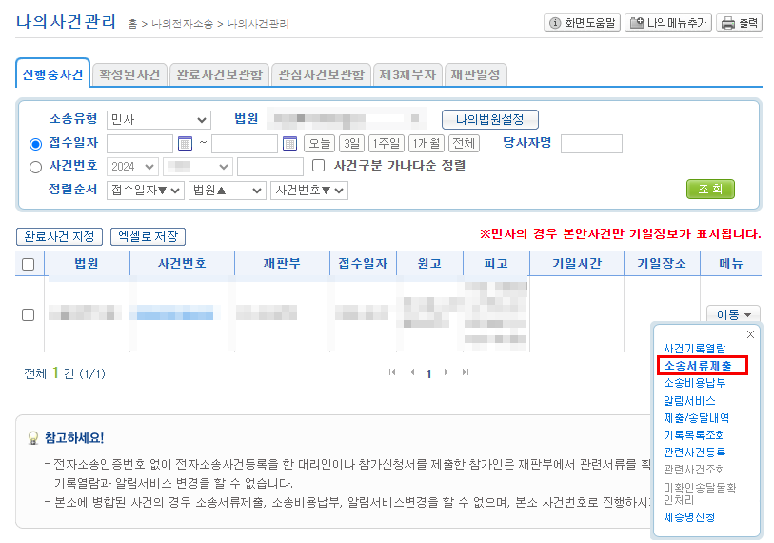The image size is (774, 543).
Task: Expand the 이동 menu dropdown in row
Action: 732,314
